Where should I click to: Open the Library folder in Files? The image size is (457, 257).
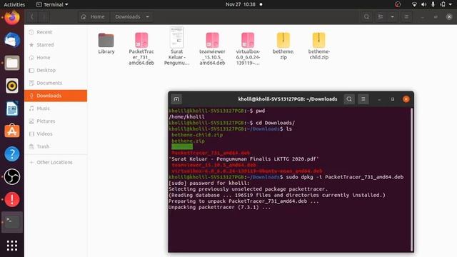point(106,44)
